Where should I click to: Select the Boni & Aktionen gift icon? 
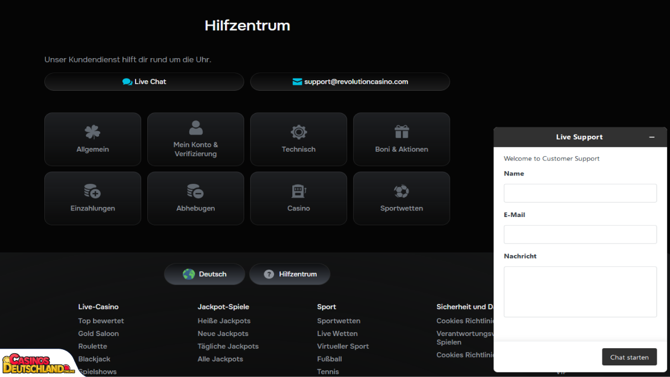click(x=401, y=132)
